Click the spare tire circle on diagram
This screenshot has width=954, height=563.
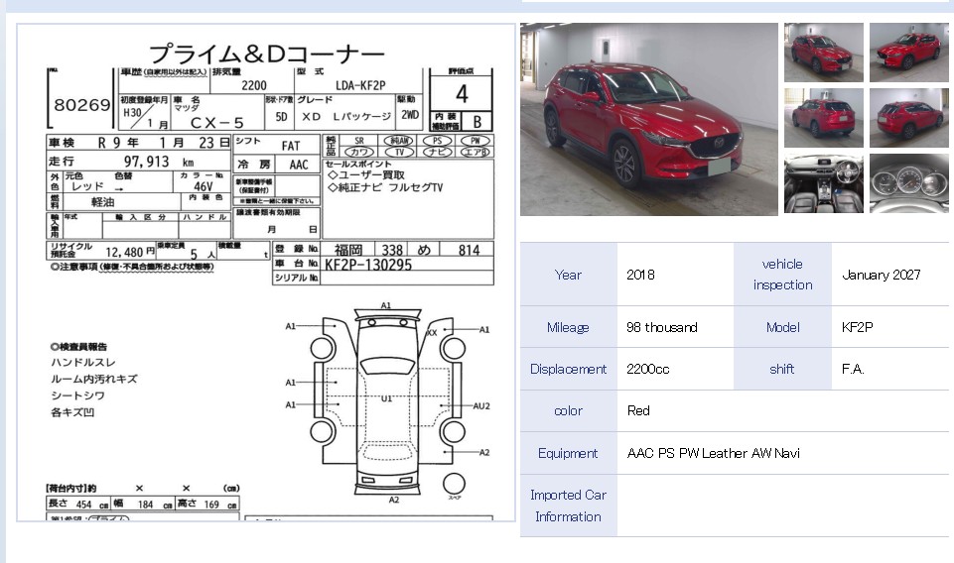tap(454, 484)
